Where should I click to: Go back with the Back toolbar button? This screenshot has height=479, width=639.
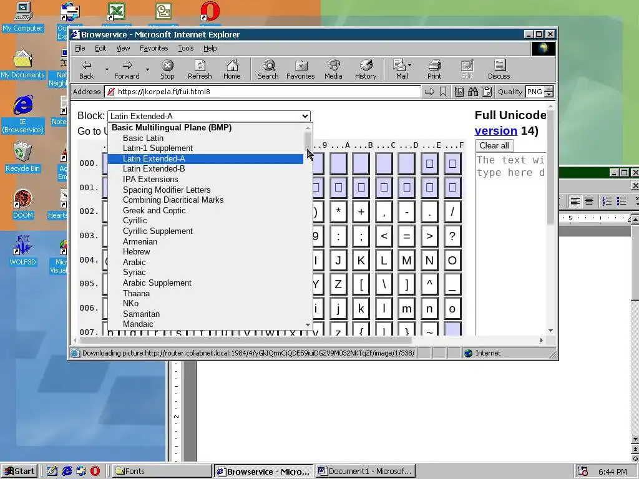[x=86, y=70]
